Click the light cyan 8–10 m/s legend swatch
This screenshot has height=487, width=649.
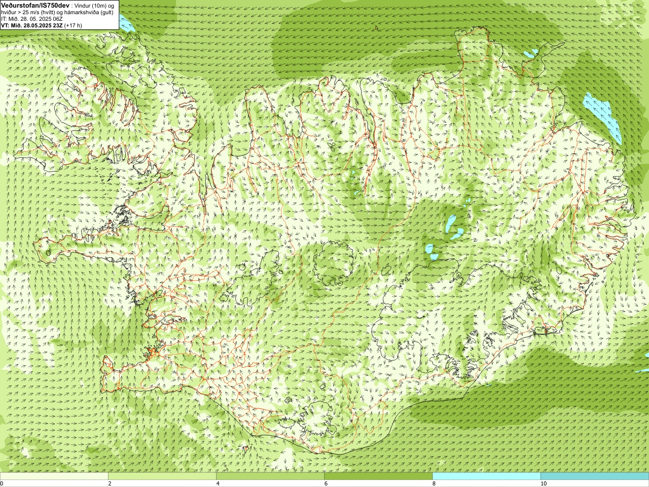(x=486, y=476)
